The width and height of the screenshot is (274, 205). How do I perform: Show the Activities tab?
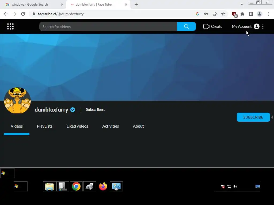pos(111,126)
